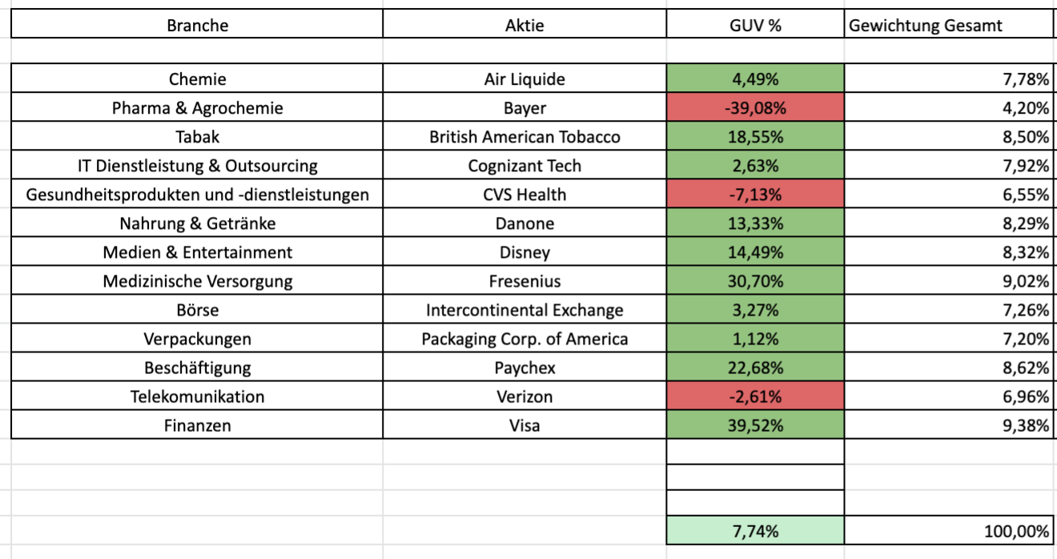Select Visa's 39,52% cell

tap(755, 425)
